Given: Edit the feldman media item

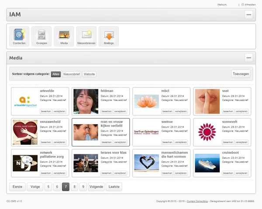Looking at the screenshot, I should (x=107, y=111).
